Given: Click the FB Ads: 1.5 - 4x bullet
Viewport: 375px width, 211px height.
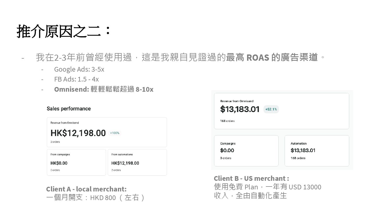Looking at the screenshot, I should (76, 79).
